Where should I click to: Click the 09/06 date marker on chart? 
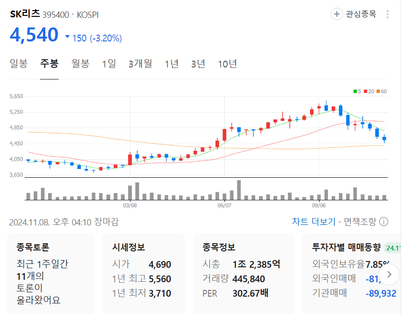click(319, 206)
